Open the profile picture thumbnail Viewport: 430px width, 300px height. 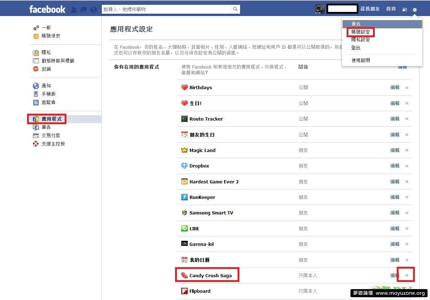(x=320, y=9)
